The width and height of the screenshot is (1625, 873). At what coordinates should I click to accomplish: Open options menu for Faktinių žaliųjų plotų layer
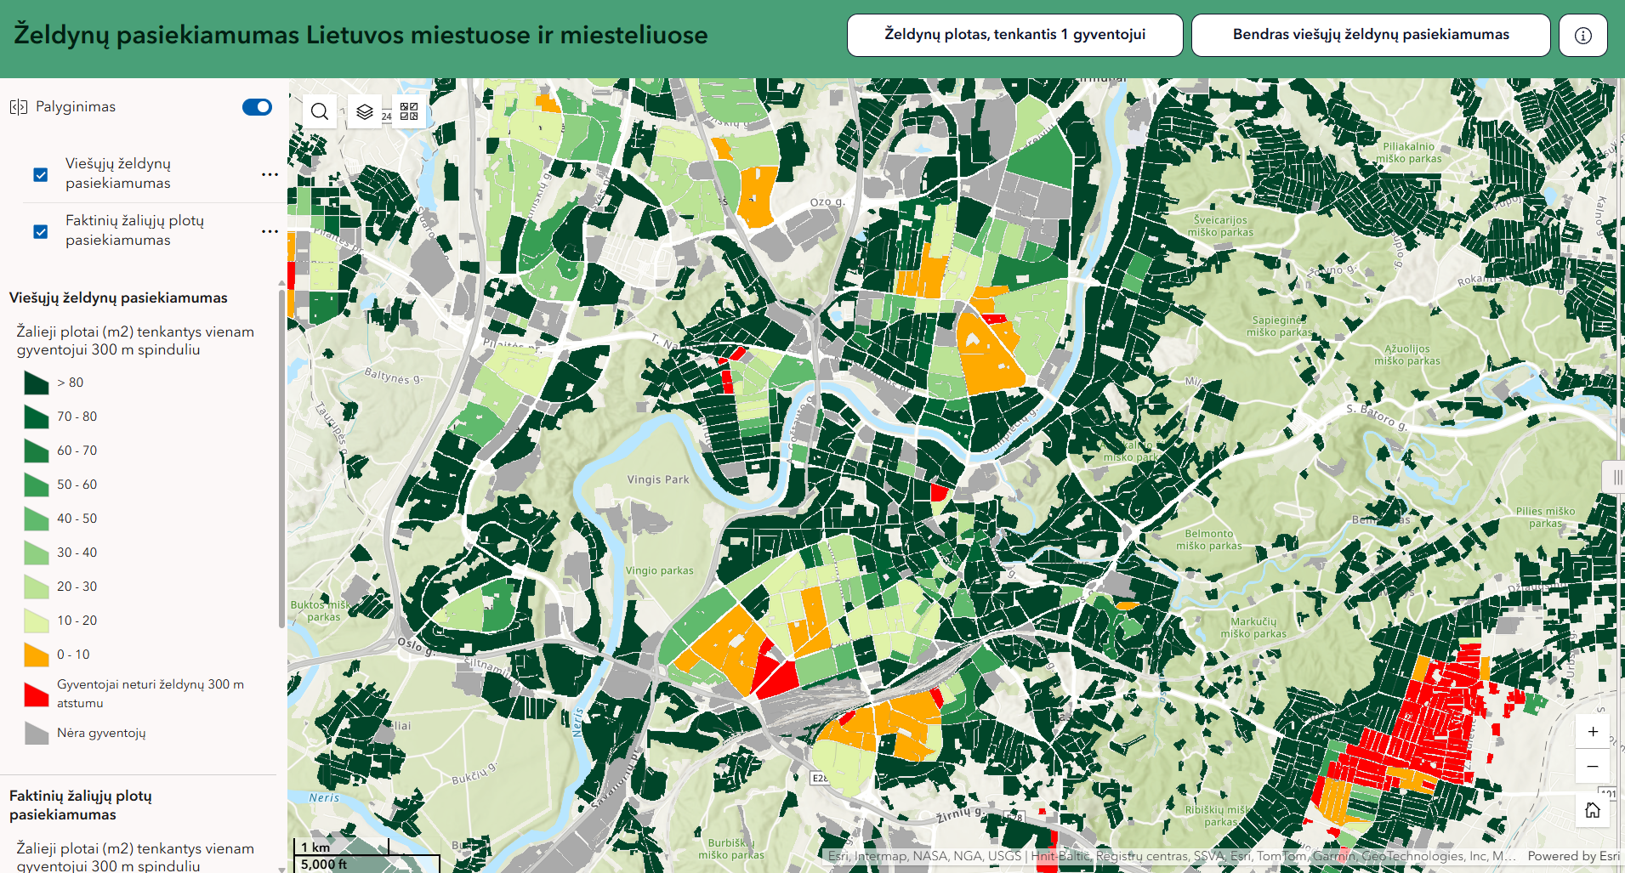[270, 231]
